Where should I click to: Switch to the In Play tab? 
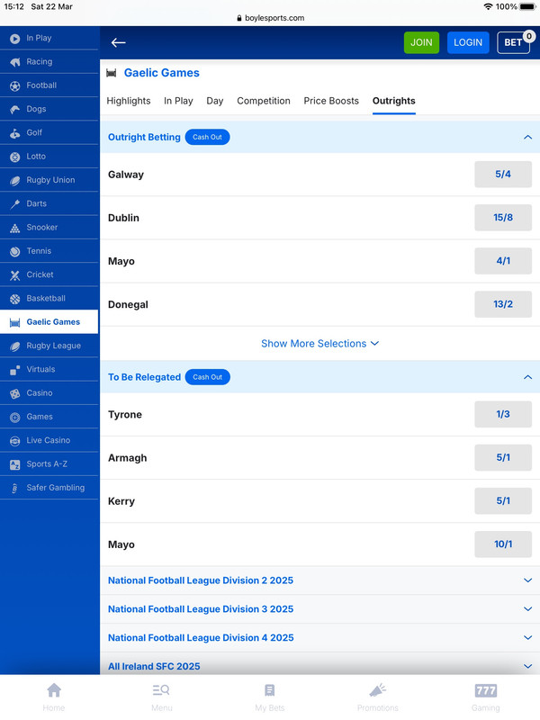[178, 101]
